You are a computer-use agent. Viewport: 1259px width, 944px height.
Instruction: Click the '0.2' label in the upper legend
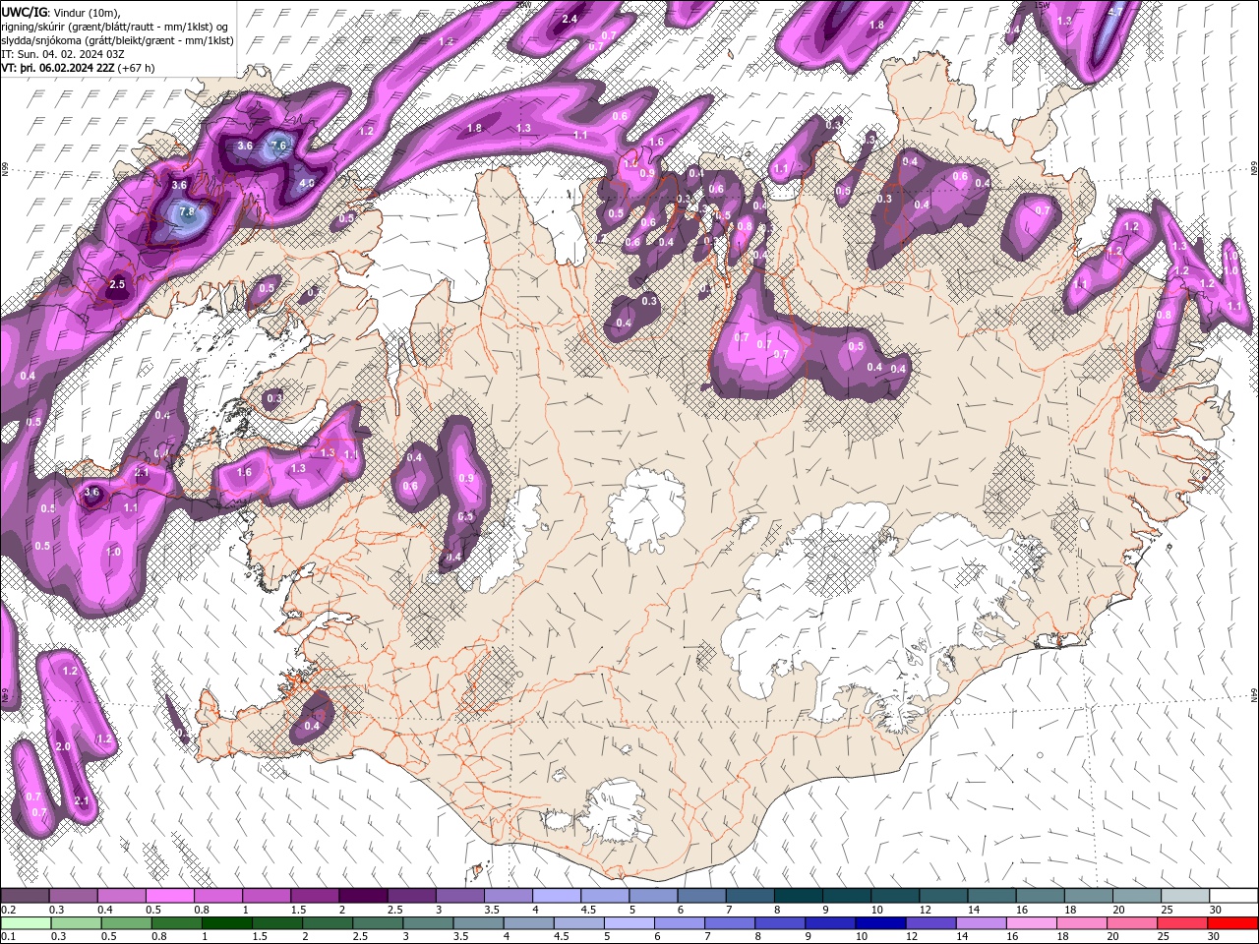pyautogui.click(x=8, y=910)
